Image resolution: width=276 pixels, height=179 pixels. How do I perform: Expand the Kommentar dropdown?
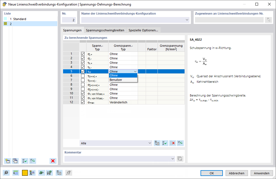click(172, 159)
